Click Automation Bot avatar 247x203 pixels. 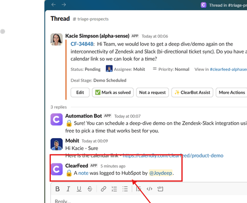[x=56, y=119]
